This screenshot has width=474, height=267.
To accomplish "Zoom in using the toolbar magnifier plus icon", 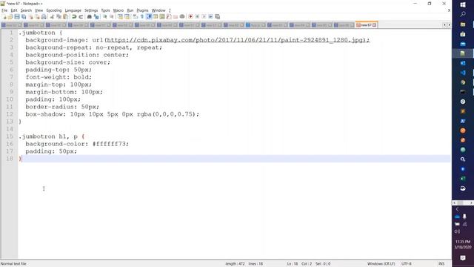I will pos(105,16).
